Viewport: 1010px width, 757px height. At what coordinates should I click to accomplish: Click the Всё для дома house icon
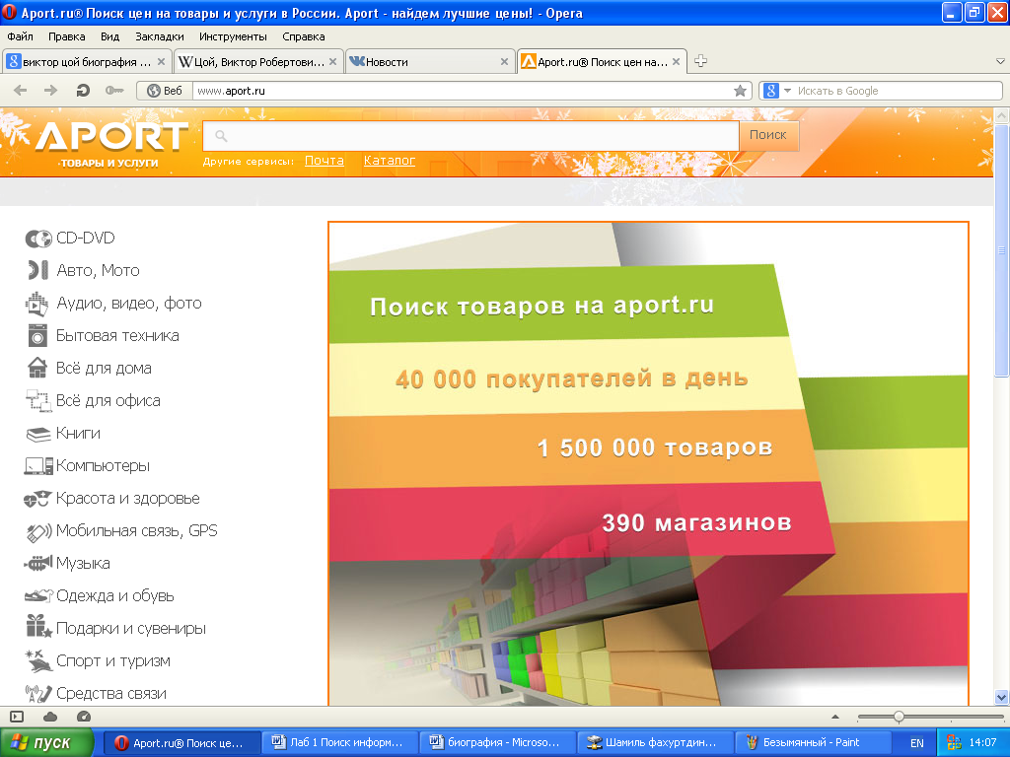[37, 369]
